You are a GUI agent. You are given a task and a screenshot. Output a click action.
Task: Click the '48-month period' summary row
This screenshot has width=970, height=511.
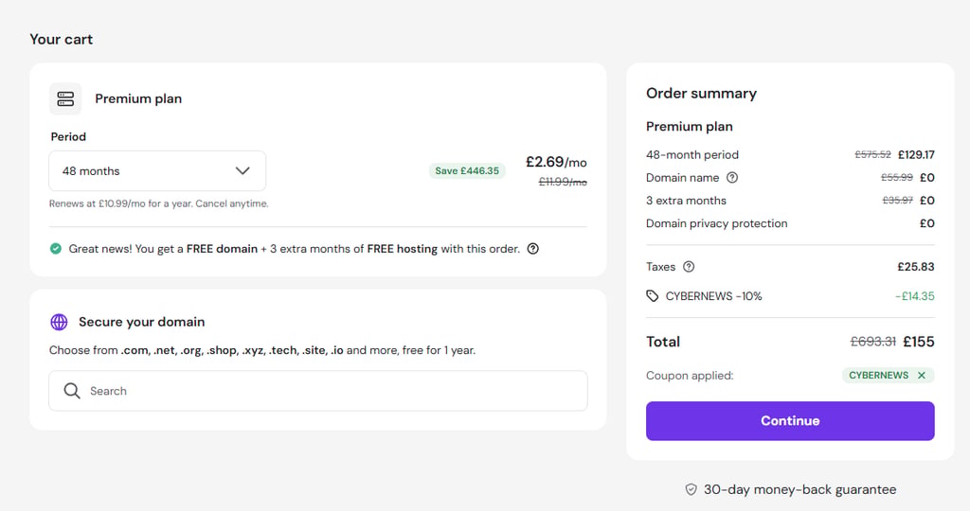click(790, 154)
